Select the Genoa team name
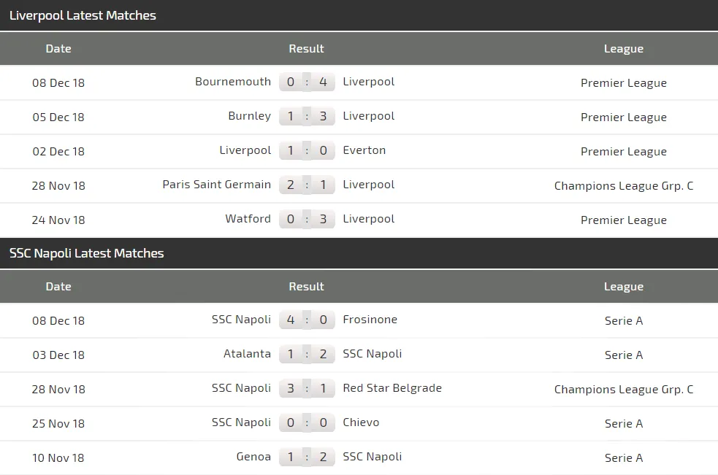This screenshot has width=718, height=475. [x=253, y=457]
